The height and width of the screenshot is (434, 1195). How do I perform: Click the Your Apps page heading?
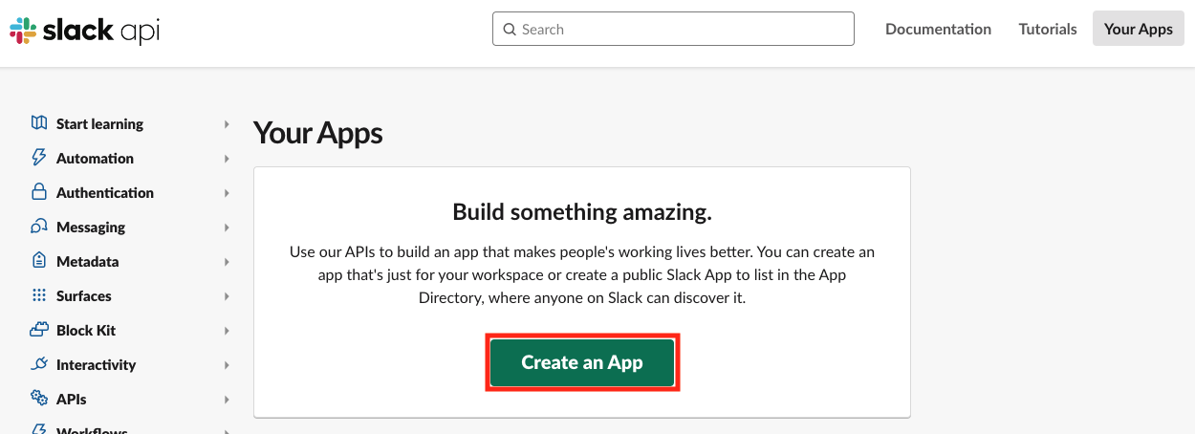tap(317, 133)
